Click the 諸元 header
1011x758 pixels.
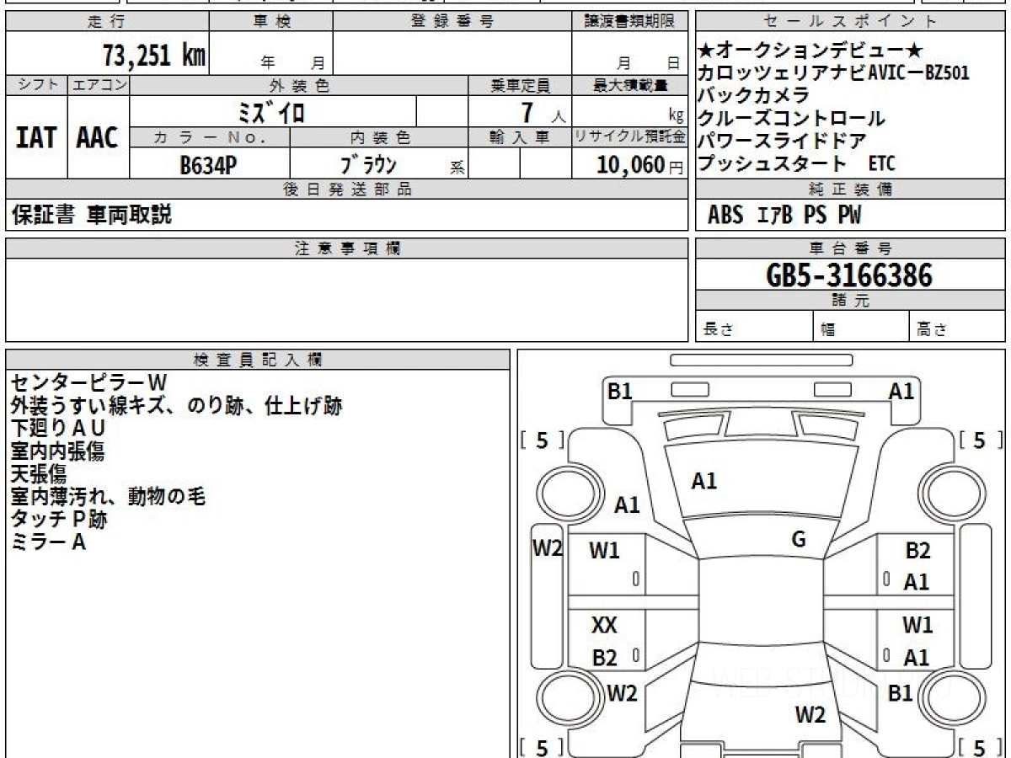(x=850, y=302)
